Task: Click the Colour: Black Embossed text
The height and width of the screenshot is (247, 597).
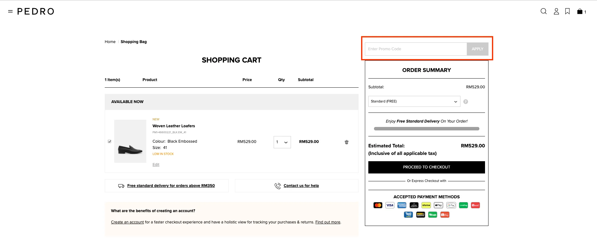Action: (175, 141)
